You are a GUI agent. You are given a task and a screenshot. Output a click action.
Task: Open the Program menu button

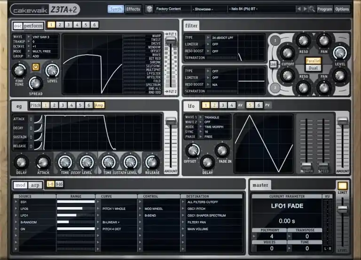click(x=325, y=9)
